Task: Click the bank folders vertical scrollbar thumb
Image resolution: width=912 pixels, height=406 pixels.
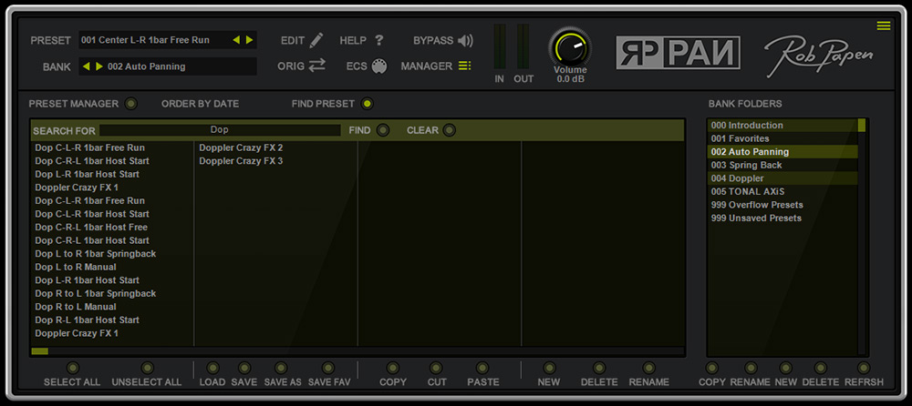Action: tap(862, 126)
